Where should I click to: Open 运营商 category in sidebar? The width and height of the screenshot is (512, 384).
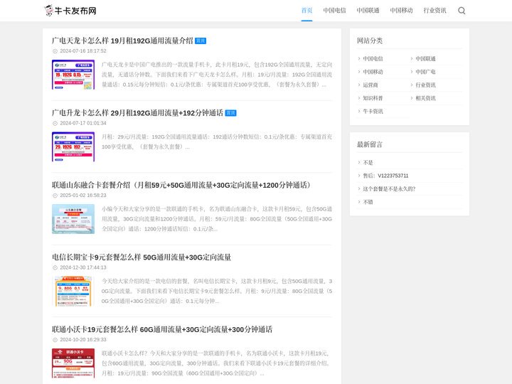click(370, 85)
